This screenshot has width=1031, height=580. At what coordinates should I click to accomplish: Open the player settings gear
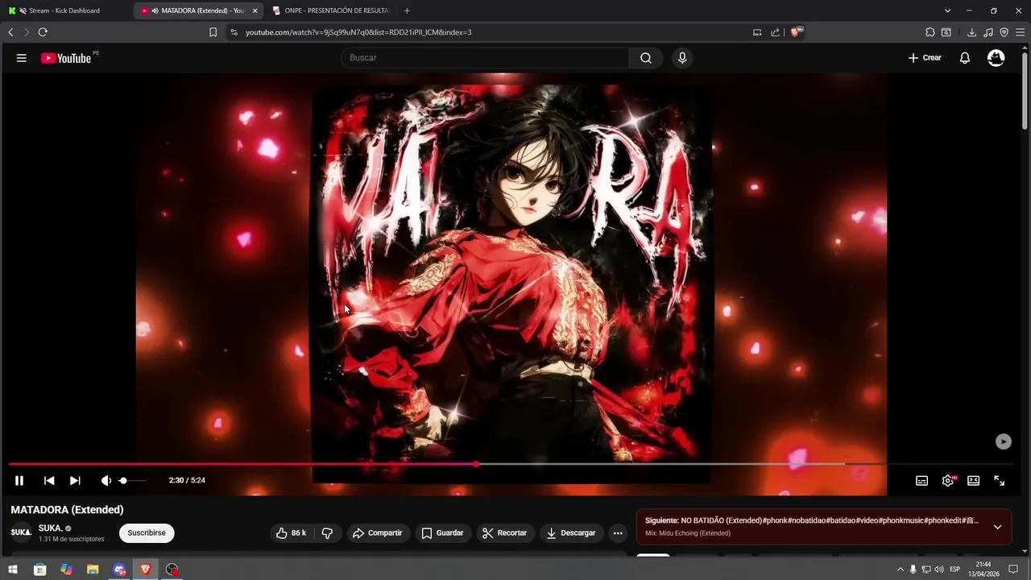[x=948, y=480]
